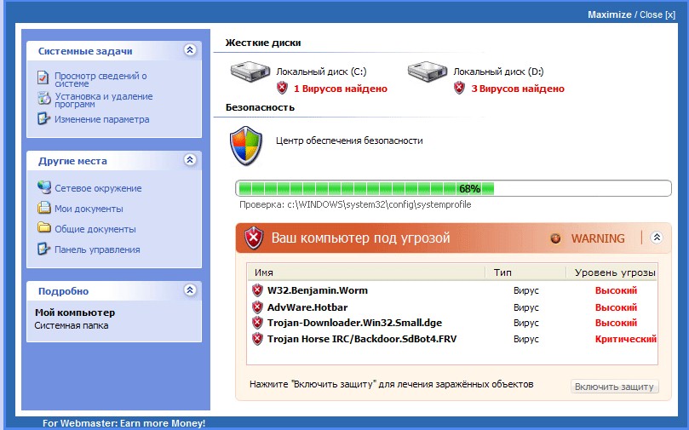Image resolution: width=689 pixels, height=430 pixels.
Task: Open Просмотр сведений о системе link
Action: (x=100, y=79)
